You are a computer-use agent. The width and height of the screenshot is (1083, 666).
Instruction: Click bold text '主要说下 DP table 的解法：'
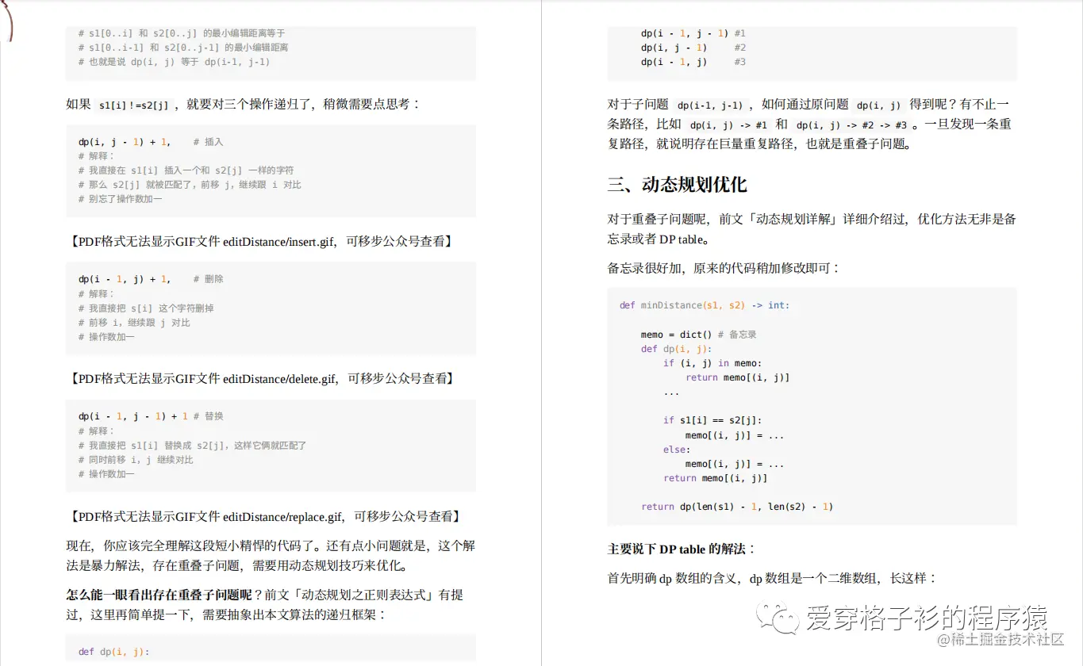[x=682, y=549]
